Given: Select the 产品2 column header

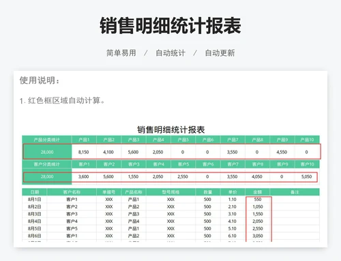Looking at the screenshot, I should tap(108, 140).
